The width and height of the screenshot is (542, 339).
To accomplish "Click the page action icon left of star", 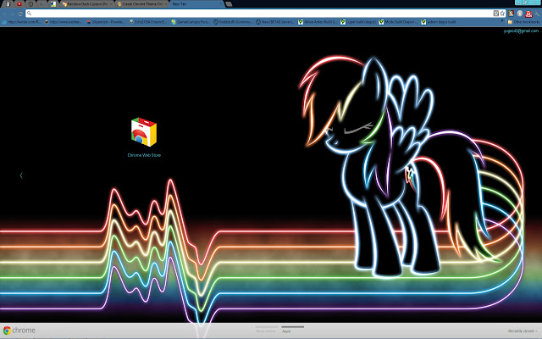I will 495,14.
